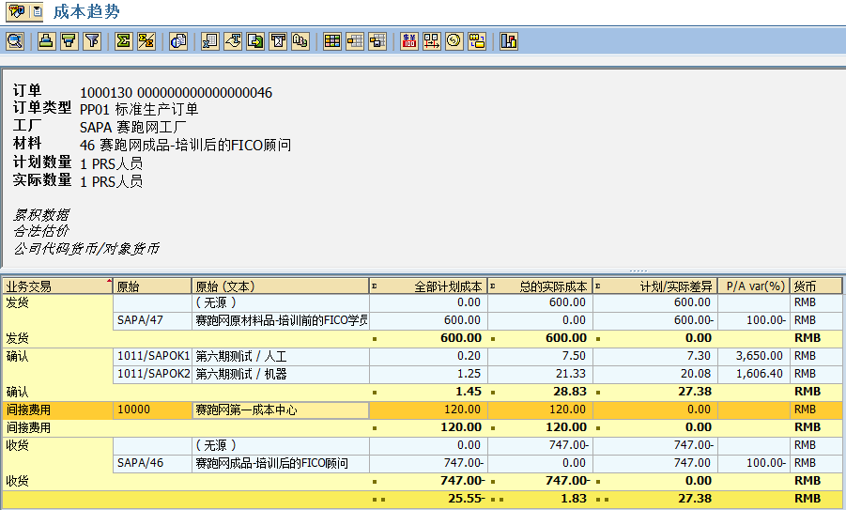Sort ascending using the toolbar icon
Screen dimensions: 846x510
tap(46, 41)
